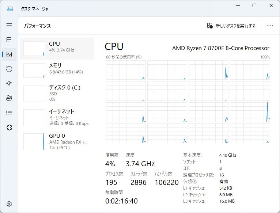Select the Performance page icon
The width and height of the screenshot is (280, 213).
9,54
